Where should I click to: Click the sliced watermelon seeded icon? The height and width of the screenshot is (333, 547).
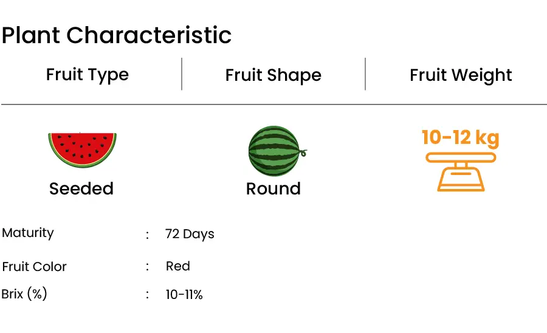82,150
